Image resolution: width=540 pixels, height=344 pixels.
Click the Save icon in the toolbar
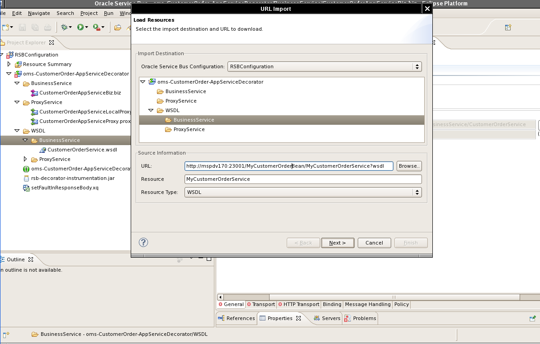[22, 27]
